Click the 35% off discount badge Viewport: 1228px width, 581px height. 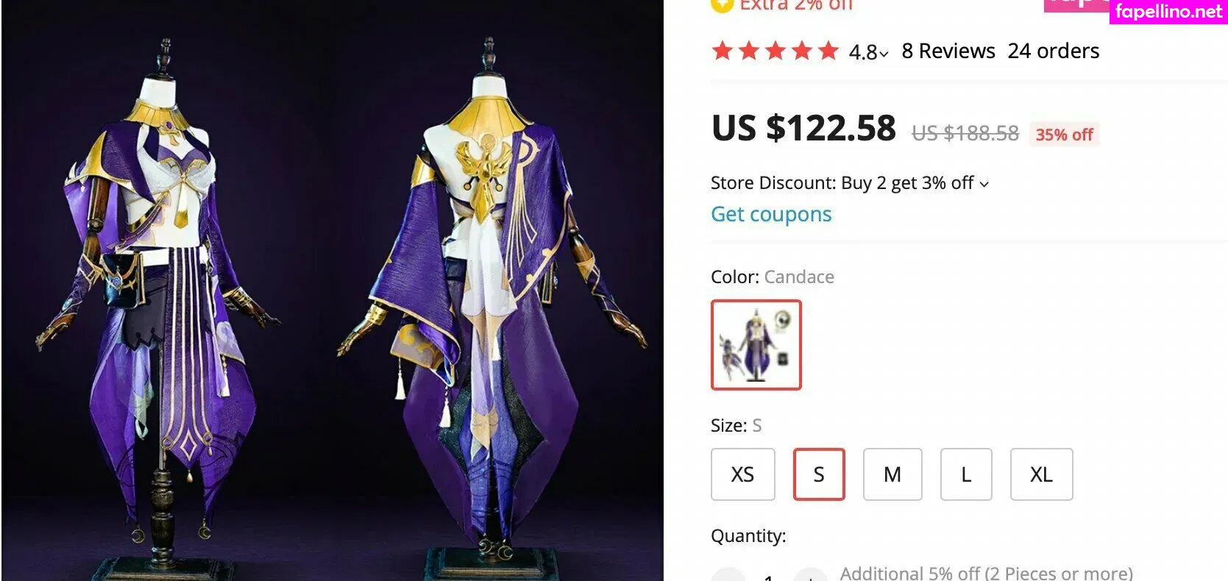[1064, 135]
